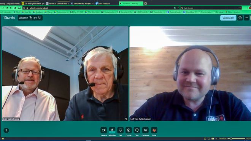251x141 pixels.
Task: Toggle the room lock icon beside /orvalmot
Action: pyautogui.click(x=31, y=18)
